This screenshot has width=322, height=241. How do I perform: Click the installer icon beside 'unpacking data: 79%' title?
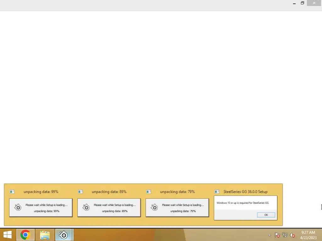pos(148,192)
